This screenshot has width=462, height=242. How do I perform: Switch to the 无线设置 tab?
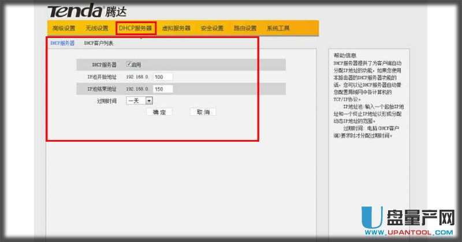pos(96,28)
